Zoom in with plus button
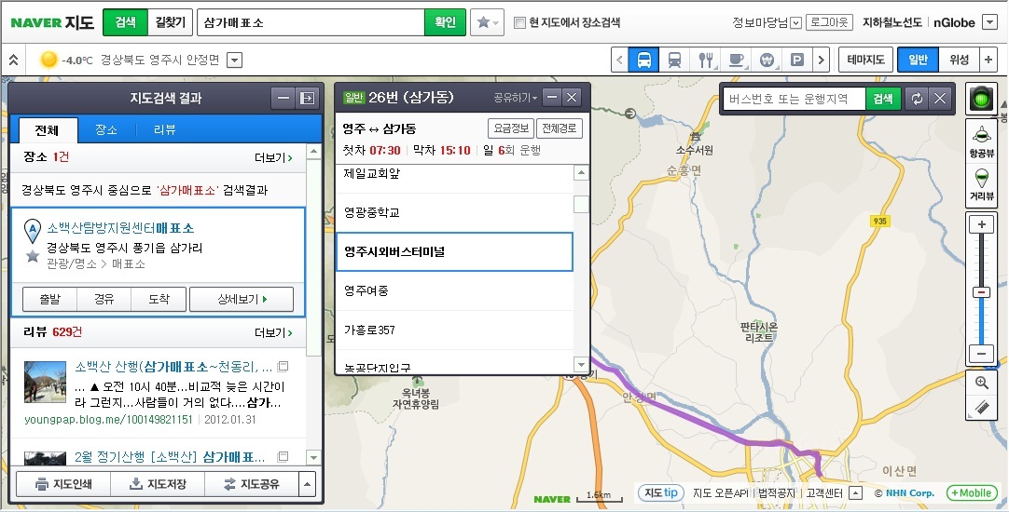This screenshot has height=512, width=1009. [981, 225]
